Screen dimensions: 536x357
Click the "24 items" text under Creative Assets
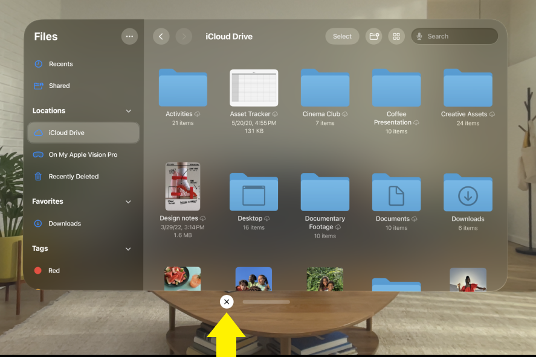click(x=468, y=123)
